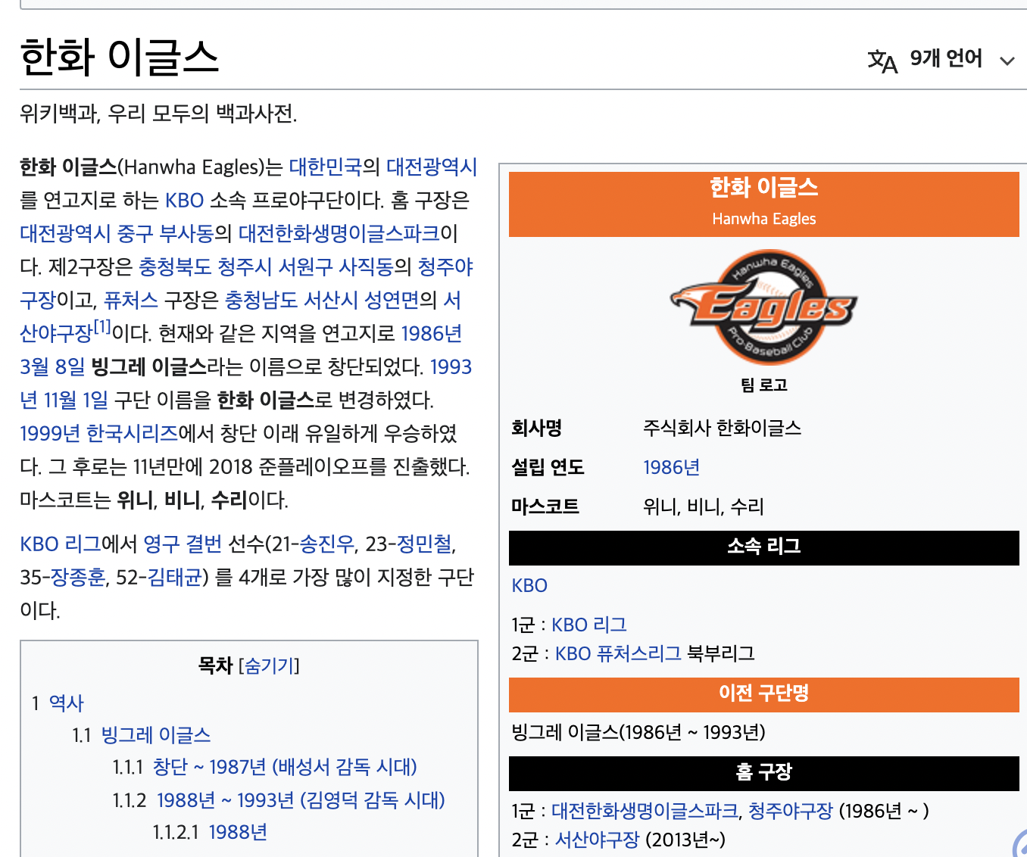Open 충청북도 청주시 서원구 사직동 link
This screenshot has width=1027, height=857.
pos(265,266)
